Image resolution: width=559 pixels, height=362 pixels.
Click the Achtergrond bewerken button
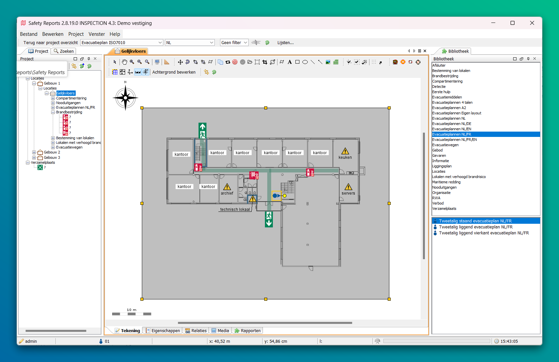pyautogui.click(x=174, y=72)
